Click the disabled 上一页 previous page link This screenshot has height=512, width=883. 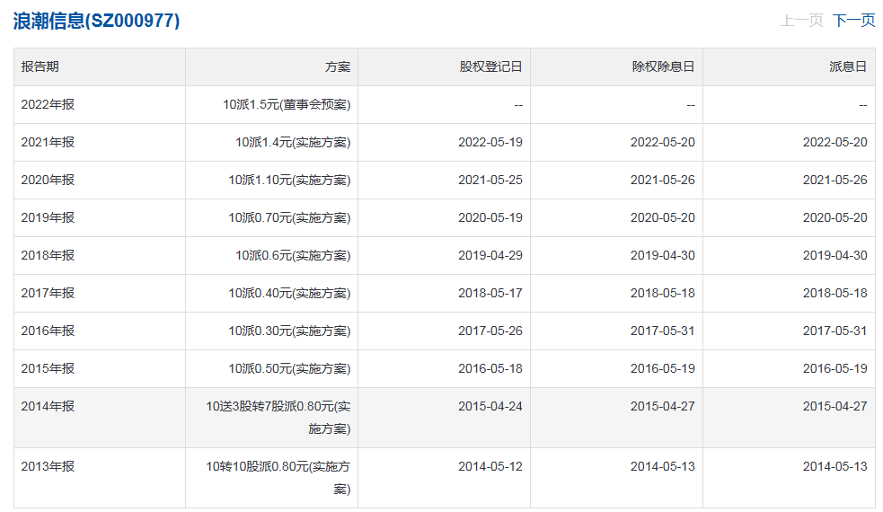pos(801,21)
